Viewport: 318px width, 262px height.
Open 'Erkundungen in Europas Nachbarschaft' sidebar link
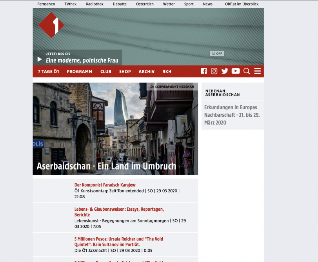(232, 115)
